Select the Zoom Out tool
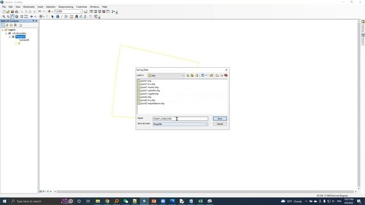 point(8,17)
